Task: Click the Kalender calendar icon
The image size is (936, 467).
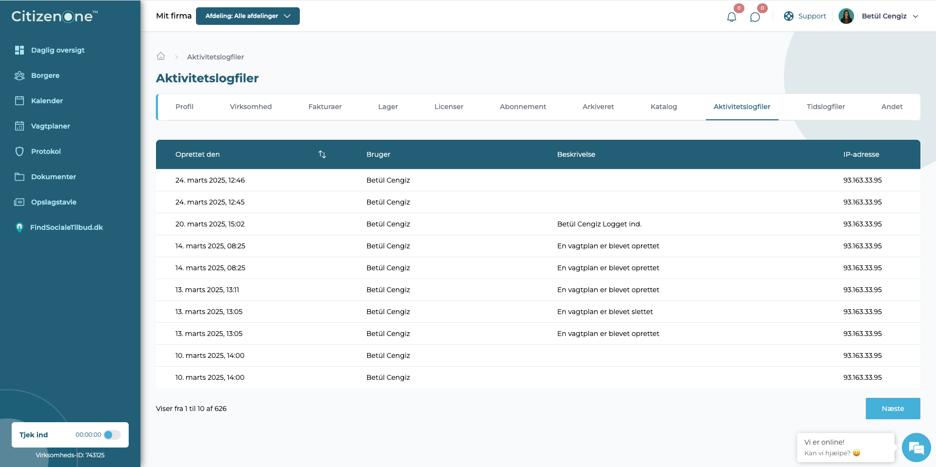Action: (x=19, y=101)
